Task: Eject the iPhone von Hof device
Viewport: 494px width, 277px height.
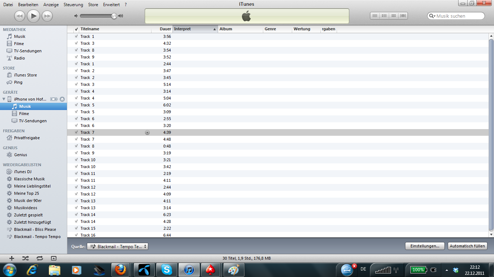Action: [62, 99]
